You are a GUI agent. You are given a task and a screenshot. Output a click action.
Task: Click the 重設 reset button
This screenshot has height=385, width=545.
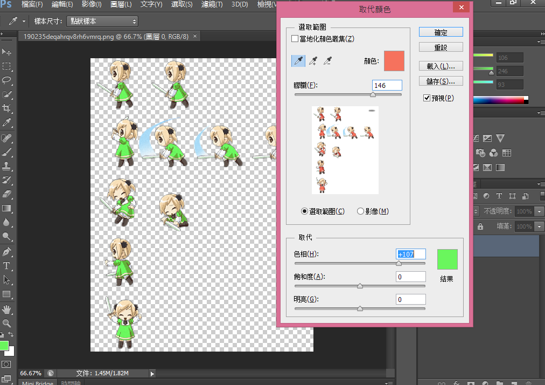pyautogui.click(x=441, y=47)
